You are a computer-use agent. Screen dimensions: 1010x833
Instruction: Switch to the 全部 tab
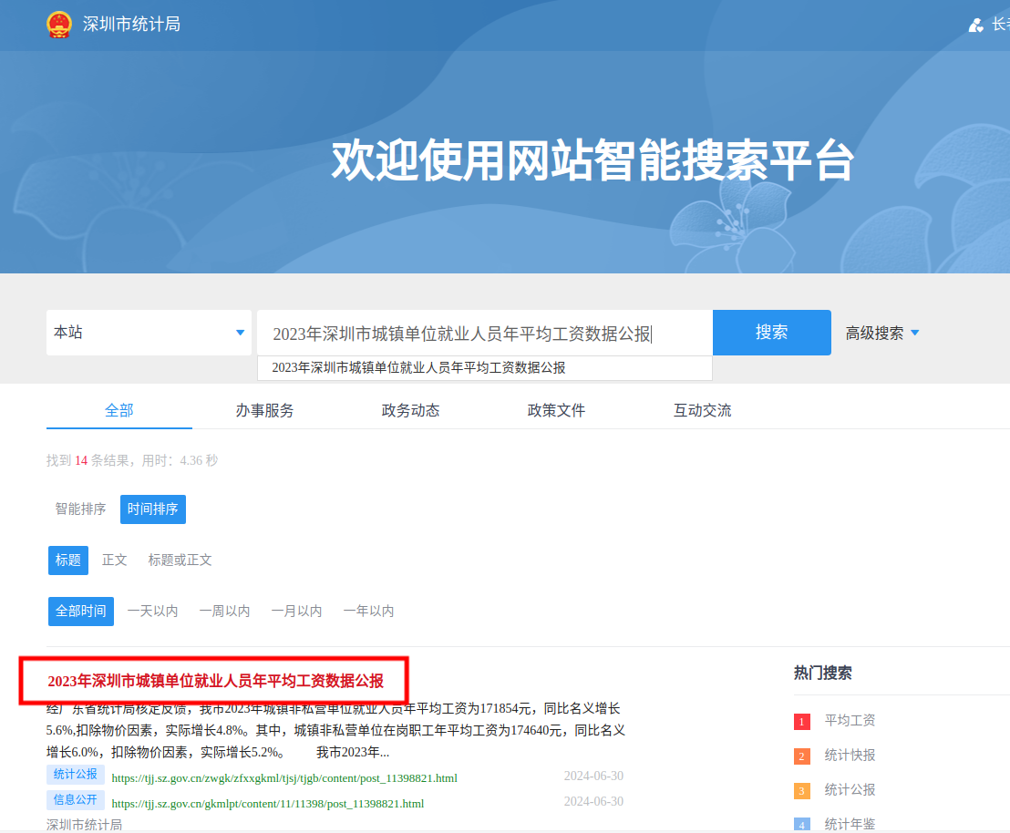click(119, 410)
